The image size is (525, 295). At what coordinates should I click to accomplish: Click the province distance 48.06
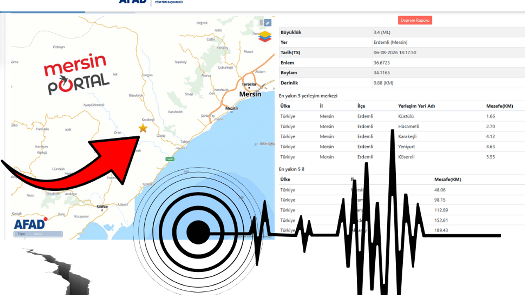(440, 190)
